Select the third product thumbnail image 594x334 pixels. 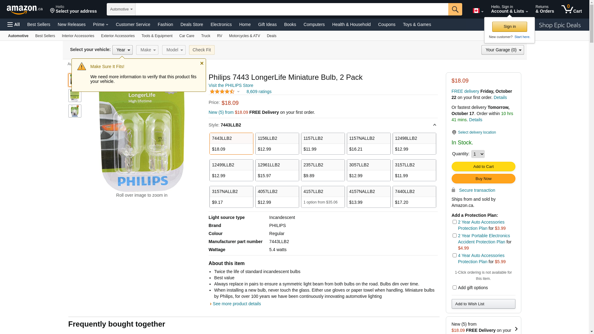click(x=75, y=111)
